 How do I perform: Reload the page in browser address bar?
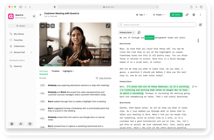click(157, 7)
